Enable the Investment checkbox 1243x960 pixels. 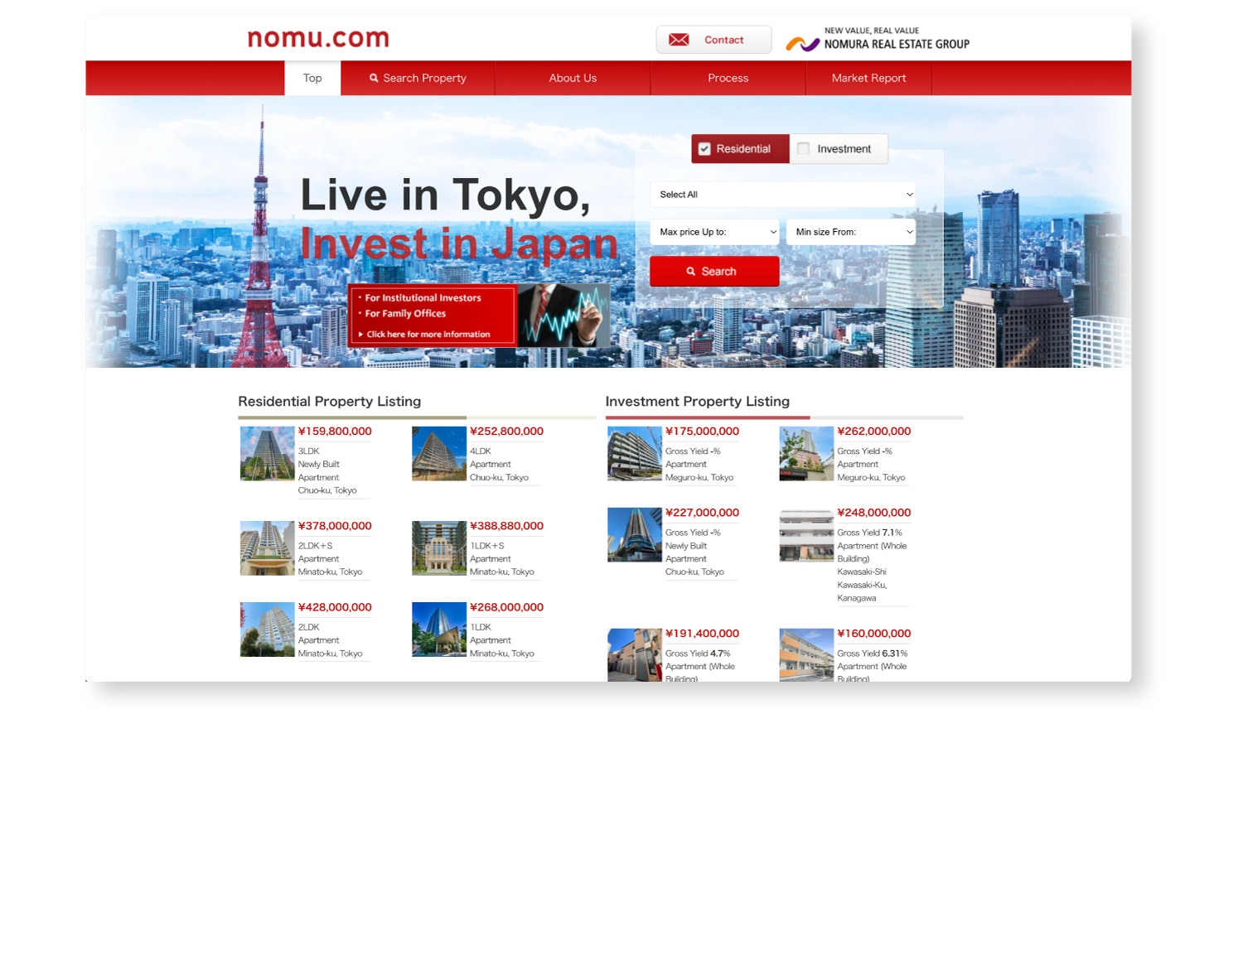803,149
